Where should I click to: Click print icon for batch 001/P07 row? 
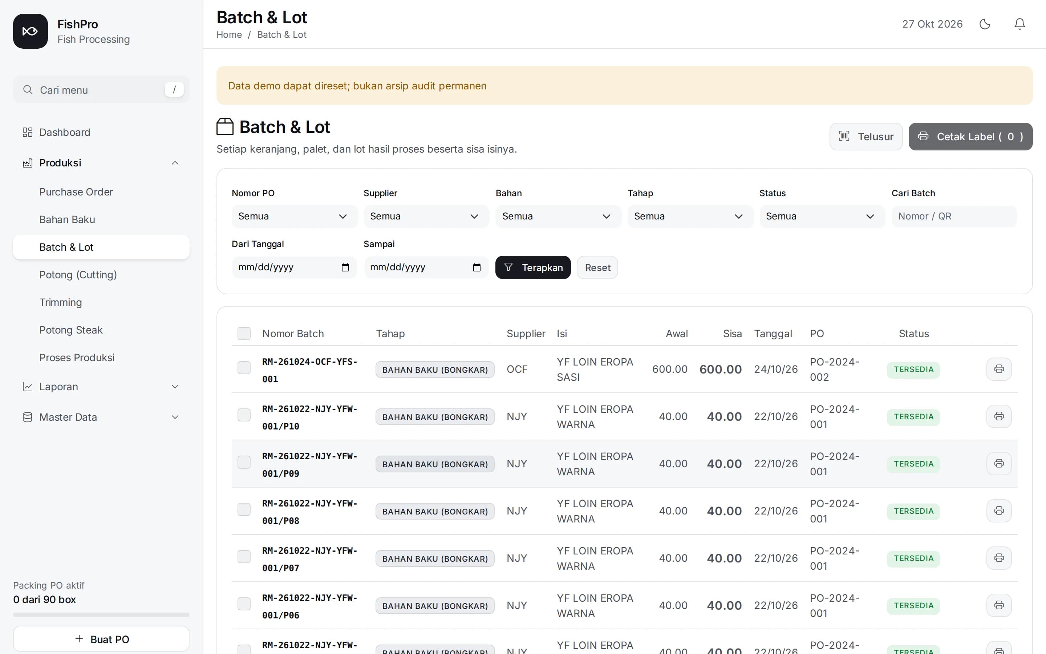(x=999, y=558)
